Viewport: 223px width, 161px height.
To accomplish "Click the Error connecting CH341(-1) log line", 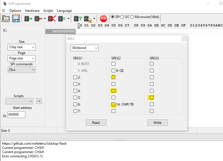I will pos(22,156).
